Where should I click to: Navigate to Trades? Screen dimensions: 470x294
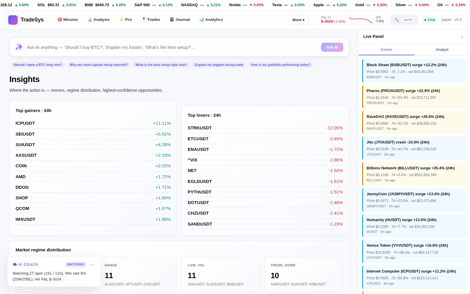[151, 20]
